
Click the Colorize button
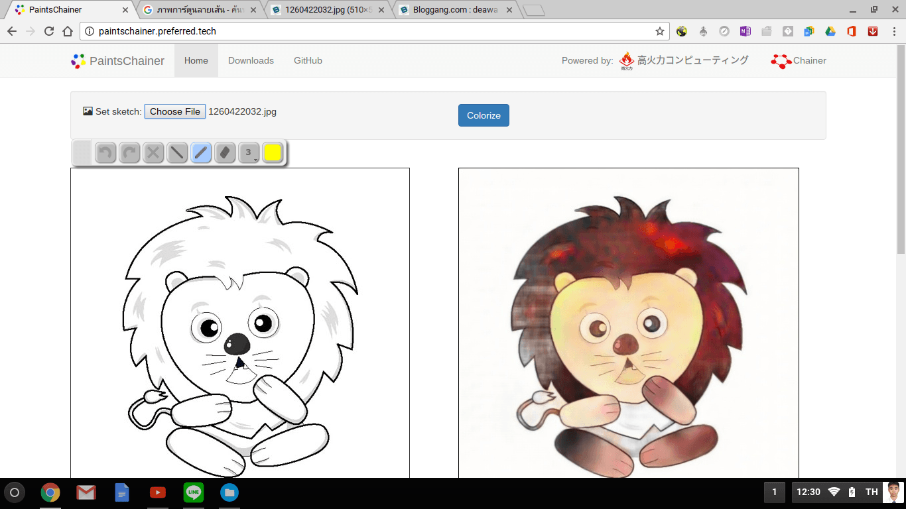(484, 115)
